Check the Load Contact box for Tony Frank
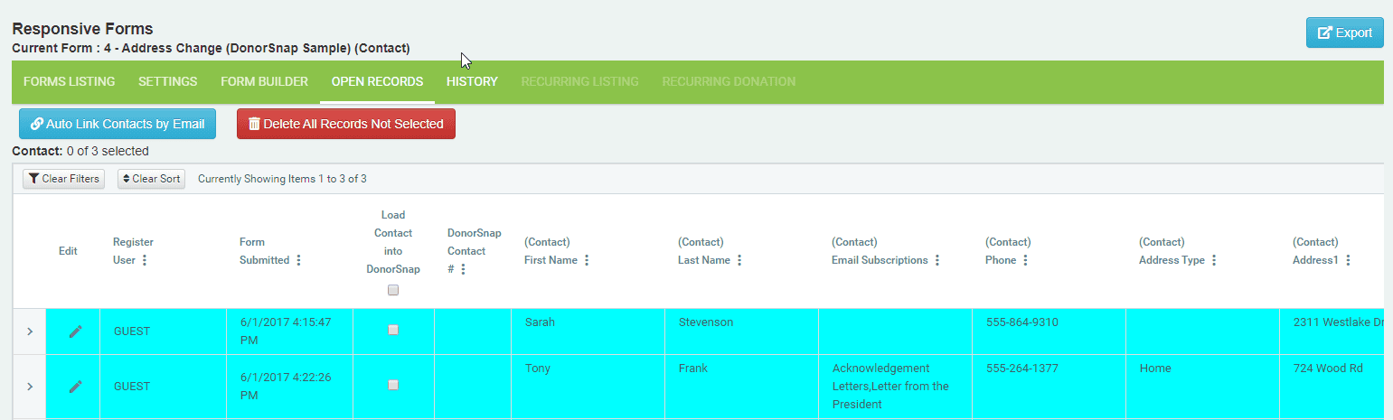Screen dimensions: 1393x420 point(393,385)
